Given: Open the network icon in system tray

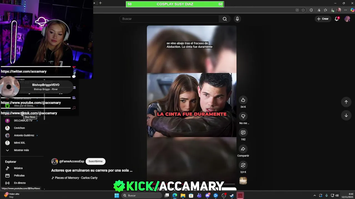Looking at the screenshot, I should tap(332, 195).
